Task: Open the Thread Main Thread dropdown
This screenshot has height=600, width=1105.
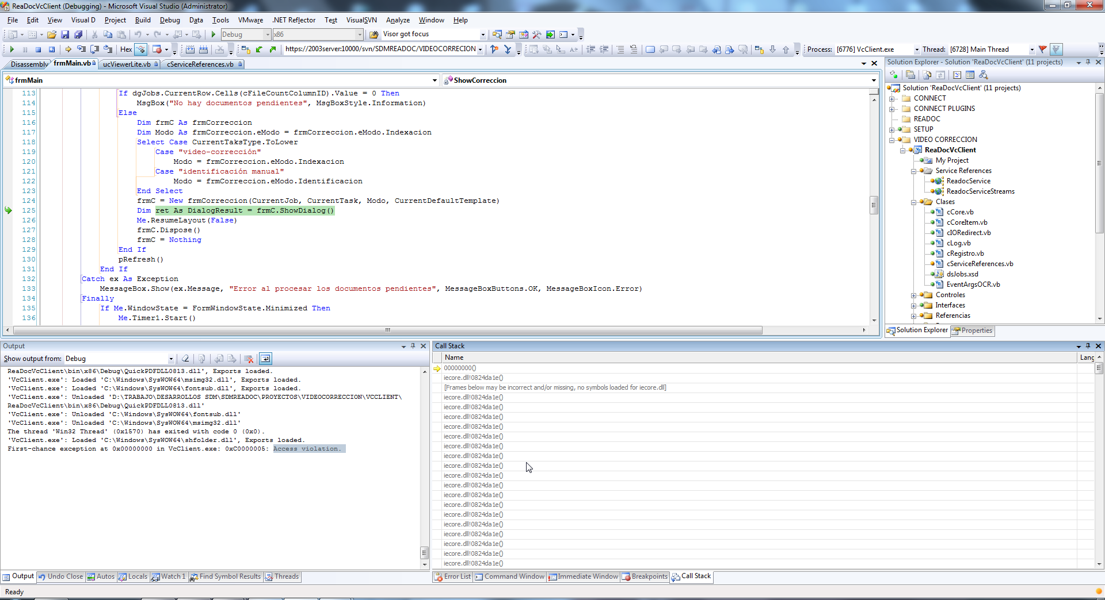Action: click(1032, 49)
